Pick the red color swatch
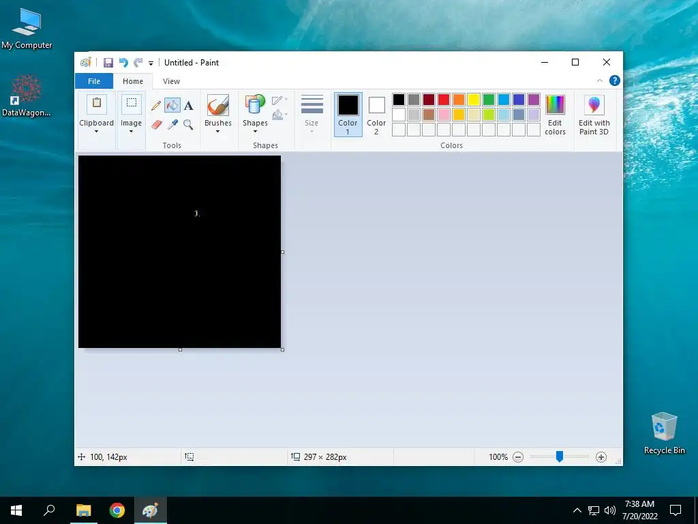The image size is (698, 524). tap(444, 100)
